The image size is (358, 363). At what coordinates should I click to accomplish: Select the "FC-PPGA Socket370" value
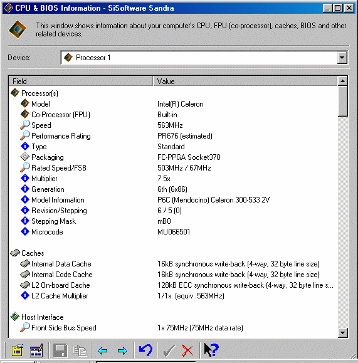189,157
